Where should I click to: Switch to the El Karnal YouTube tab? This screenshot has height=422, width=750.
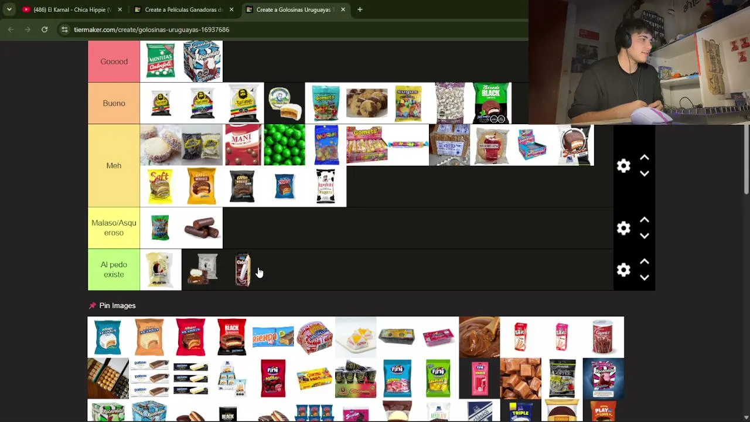[72, 9]
